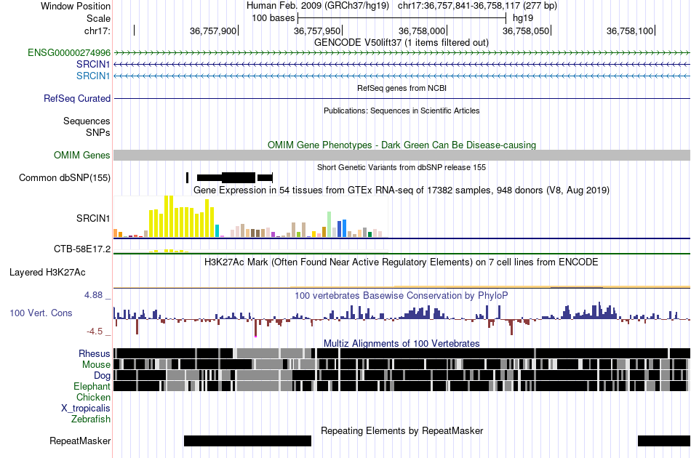Click the OMIM Gene Phenotypes track title
The height and width of the screenshot is (458, 691).
coord(402,145)
